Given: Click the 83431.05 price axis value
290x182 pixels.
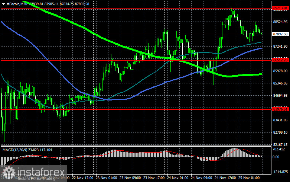Looking at the screenshot, I should pos(280,120).
